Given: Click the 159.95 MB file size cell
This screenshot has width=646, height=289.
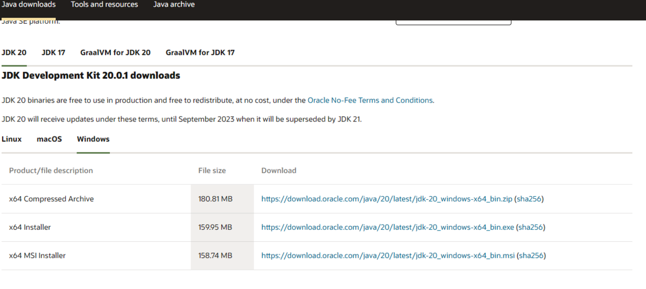Looking at the screenshot, I should click(x=222, y=227).
